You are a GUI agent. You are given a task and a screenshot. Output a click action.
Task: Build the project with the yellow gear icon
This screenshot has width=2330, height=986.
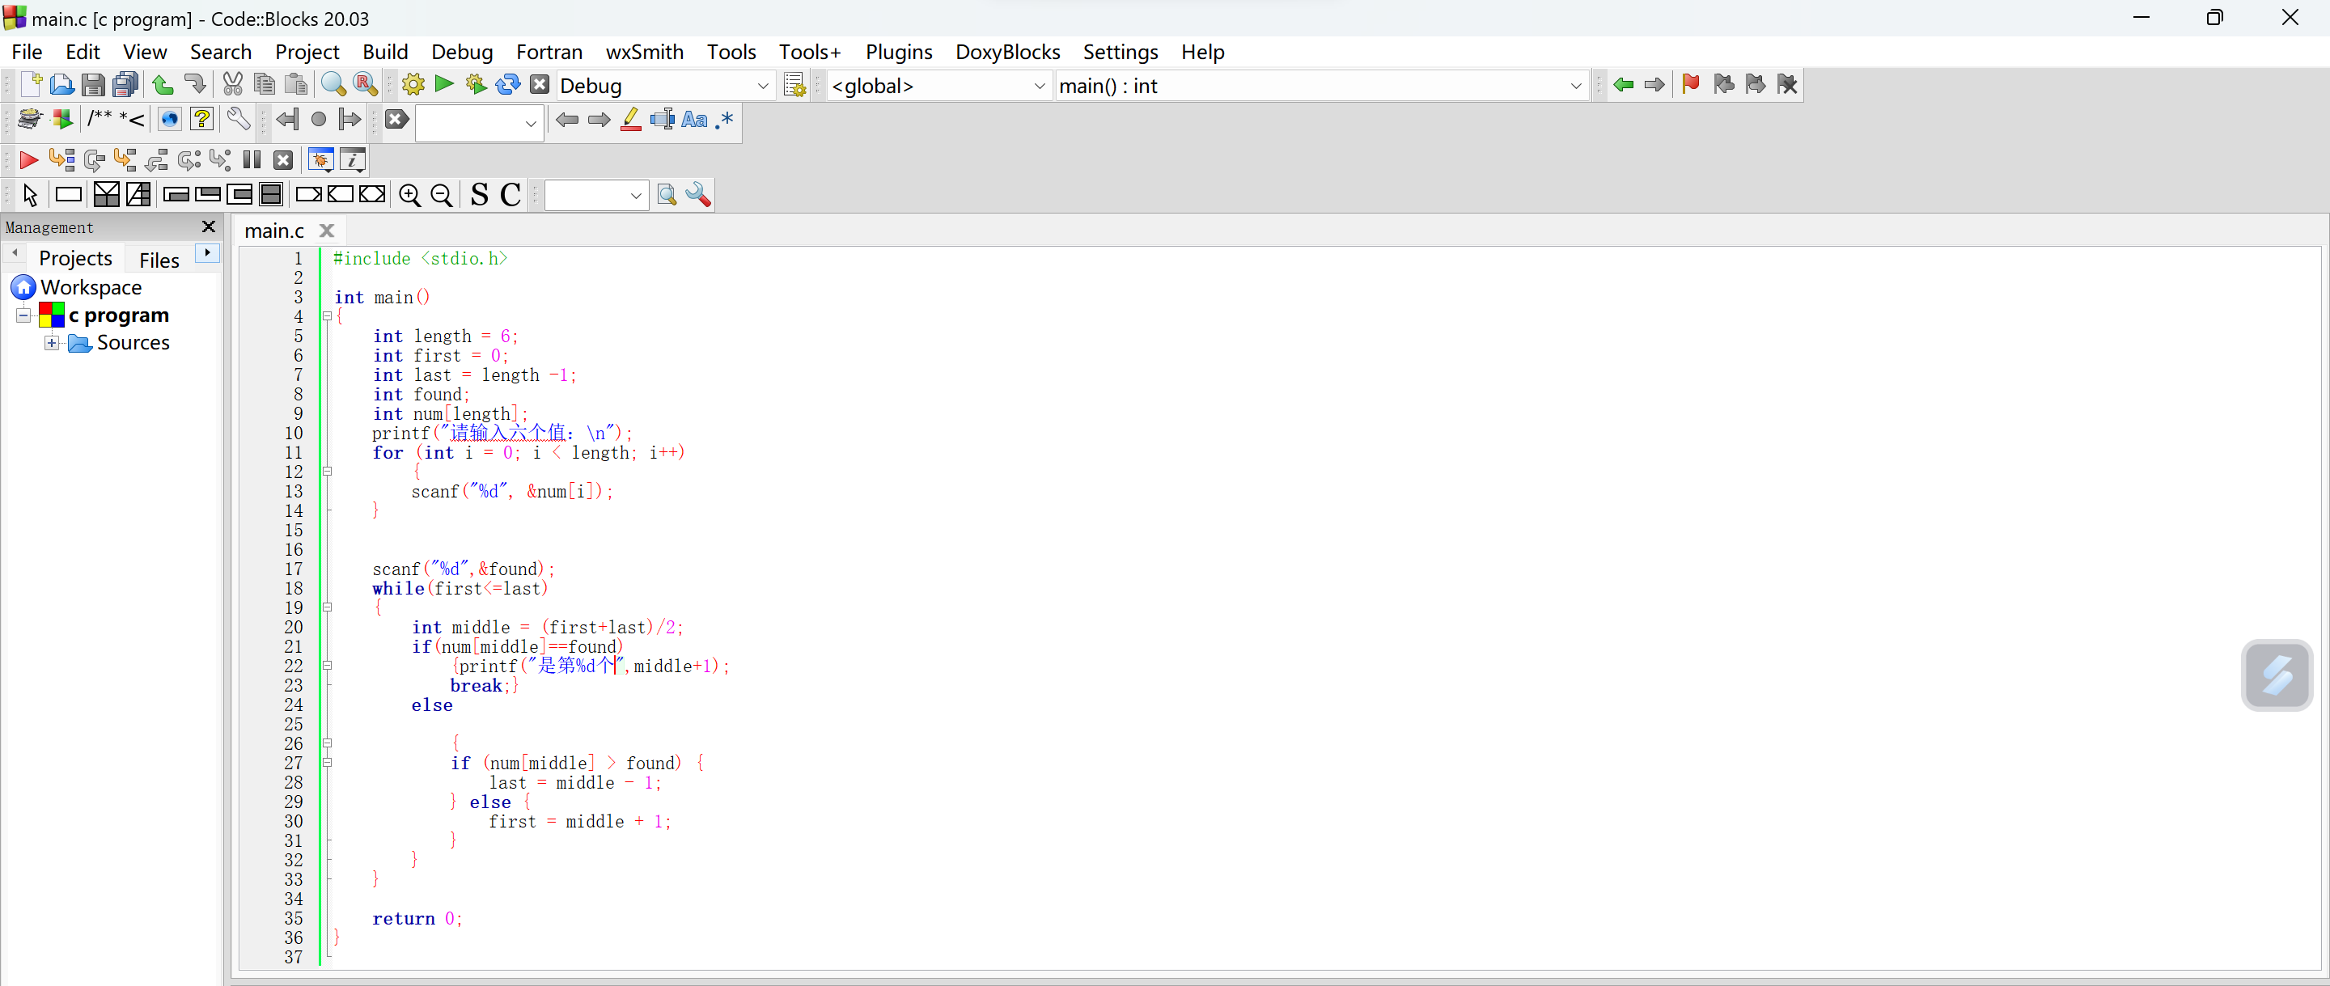tap(413, 84)
